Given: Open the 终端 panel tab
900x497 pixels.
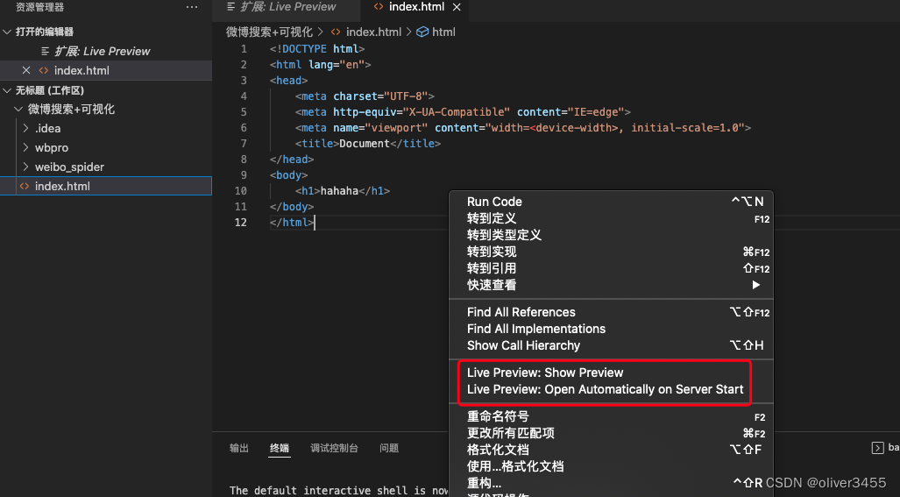Looking at the screenshot, I should point(280,448).
